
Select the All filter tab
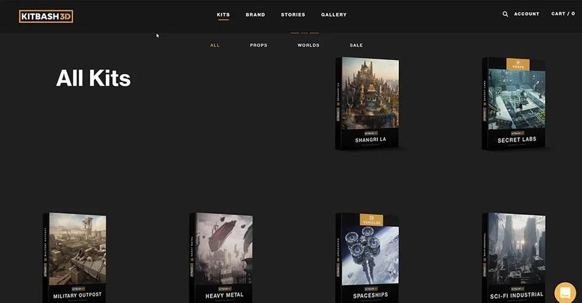215,45
